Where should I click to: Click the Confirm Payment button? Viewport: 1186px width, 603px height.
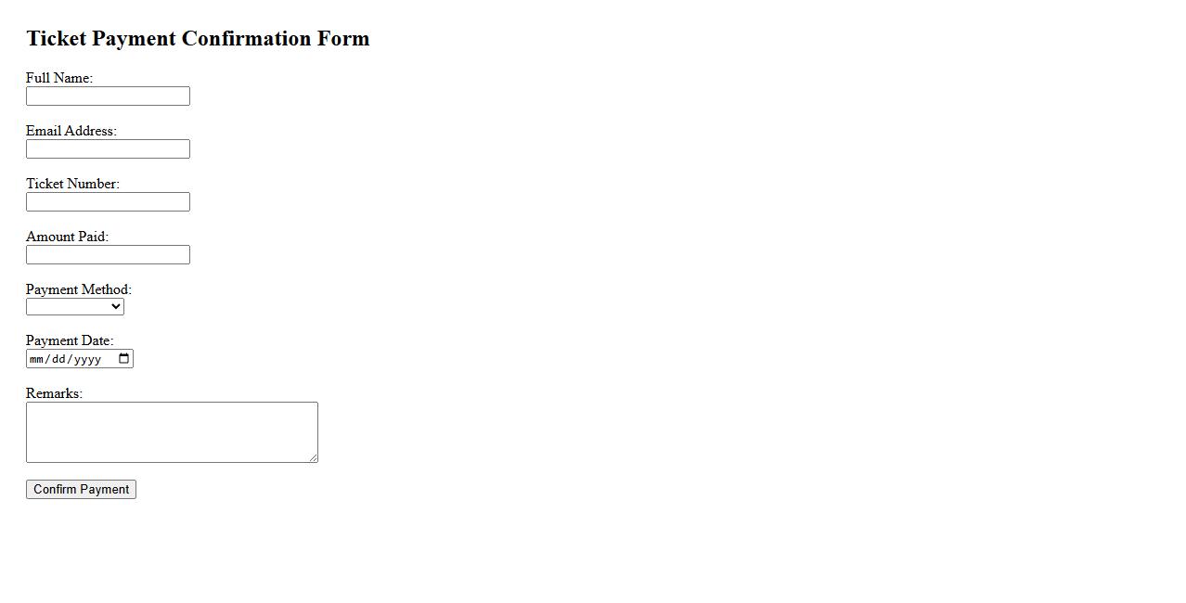point(81,490)
